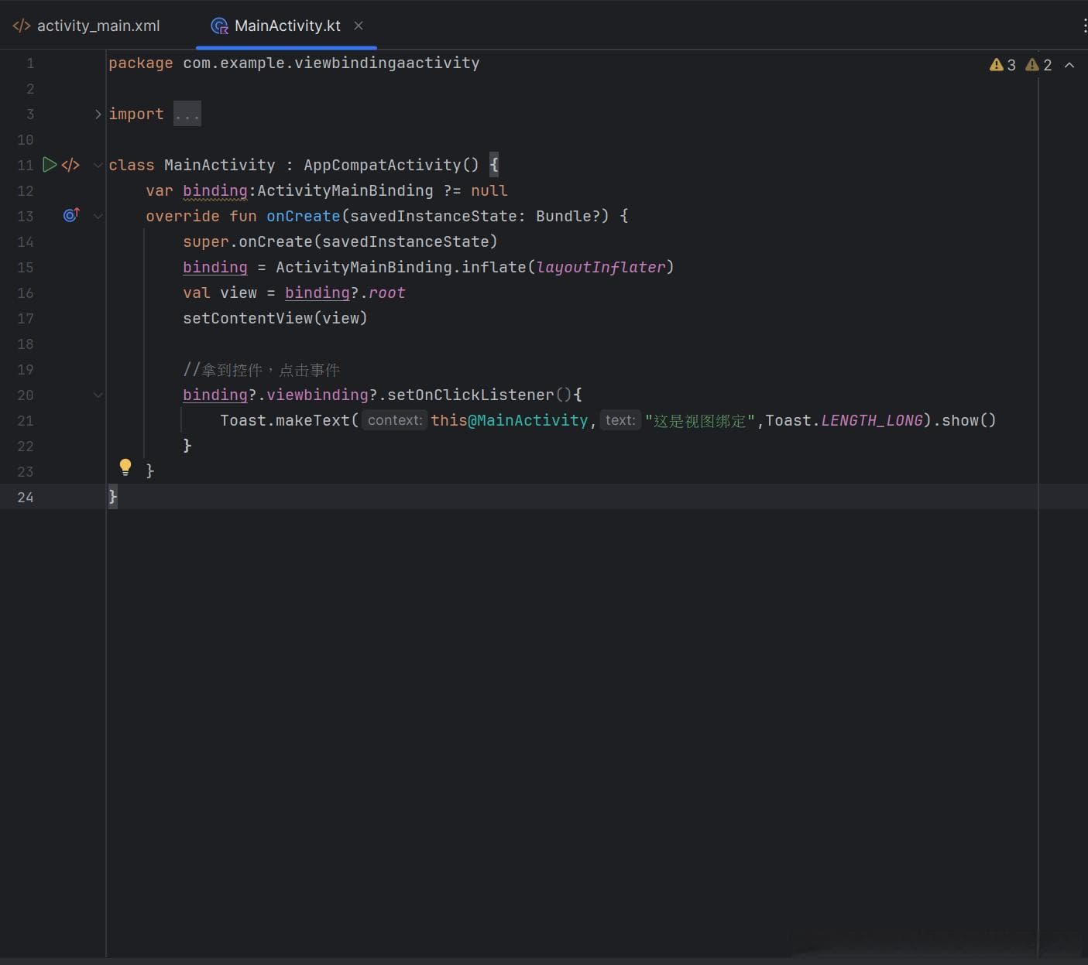Close the MainActivity.kt tab
The width and height of the screenshot is (1088, 965).
tap(359, 26)
